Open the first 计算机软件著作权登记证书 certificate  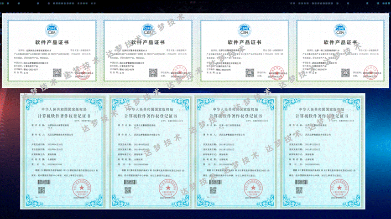click(61, 150)
